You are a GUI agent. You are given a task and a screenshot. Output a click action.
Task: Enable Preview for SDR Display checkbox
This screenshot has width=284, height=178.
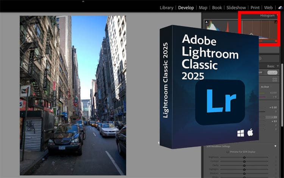(228, 152)
